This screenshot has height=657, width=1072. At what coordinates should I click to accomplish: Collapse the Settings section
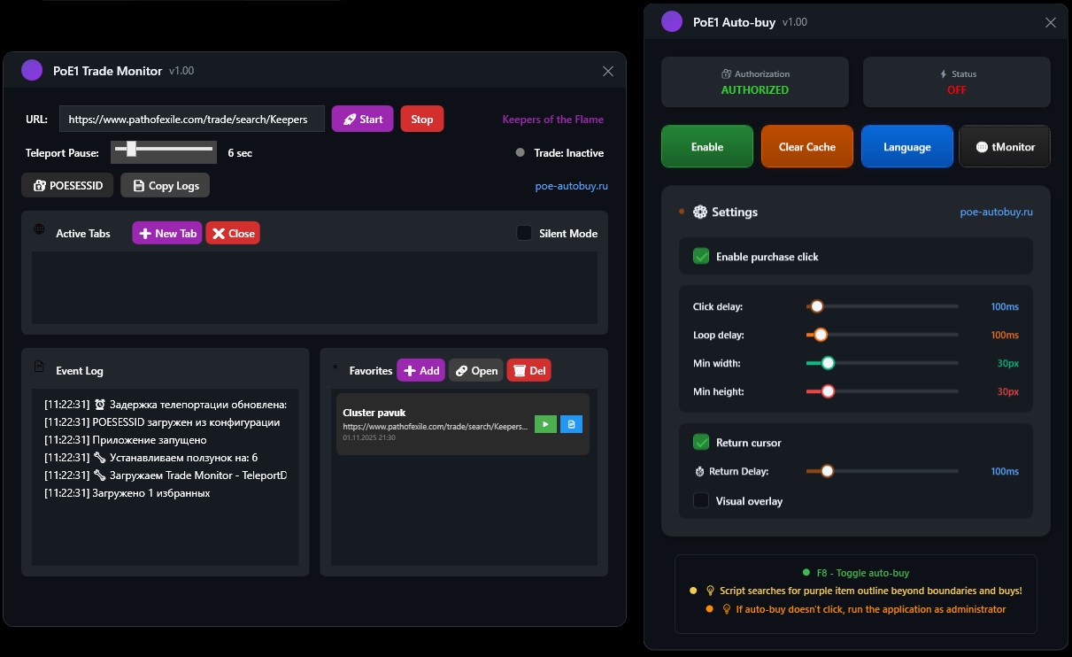coord(681,212)
